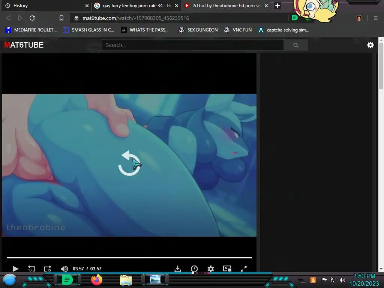Click the MAT6TUBE site logo
Screen dimensions: 384x288
[24, 45]
